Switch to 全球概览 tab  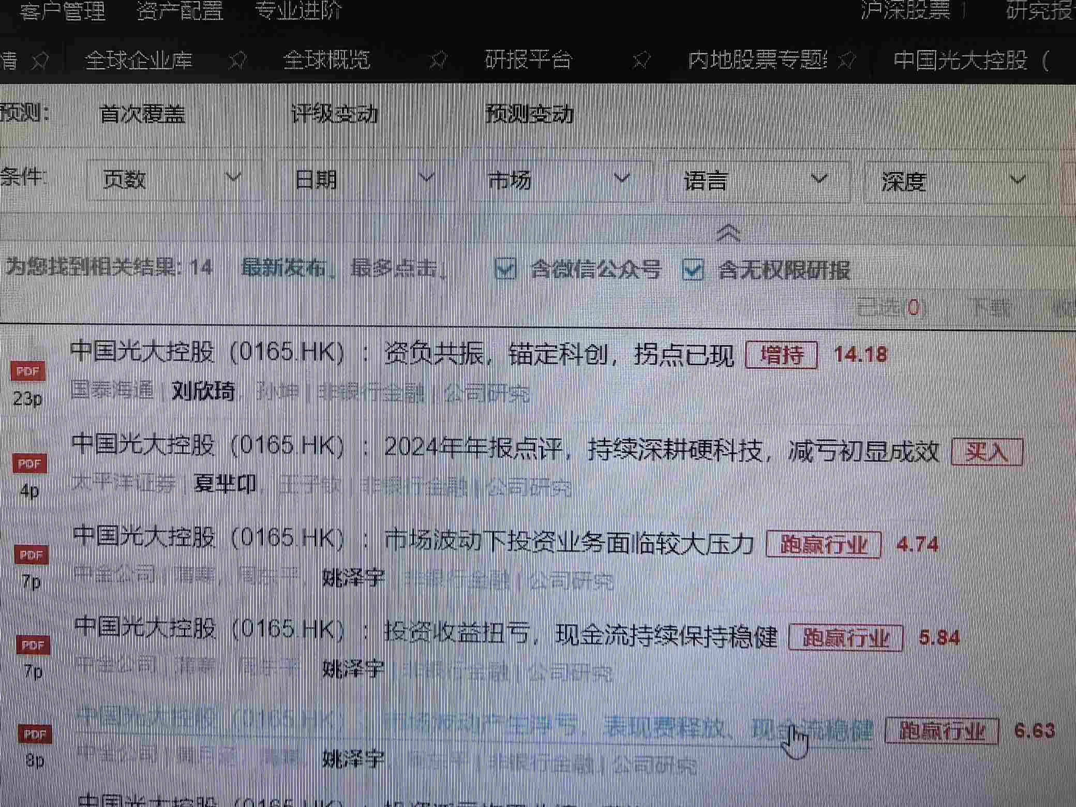tap(327, 61)
